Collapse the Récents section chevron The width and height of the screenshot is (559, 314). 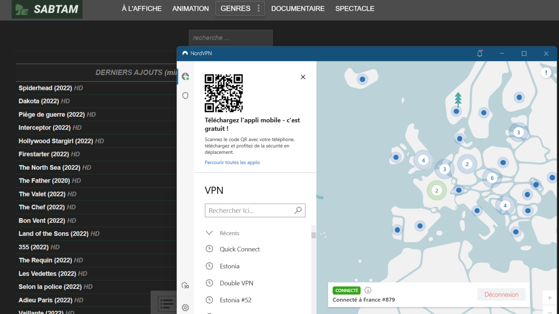click(x=209, y=233)
